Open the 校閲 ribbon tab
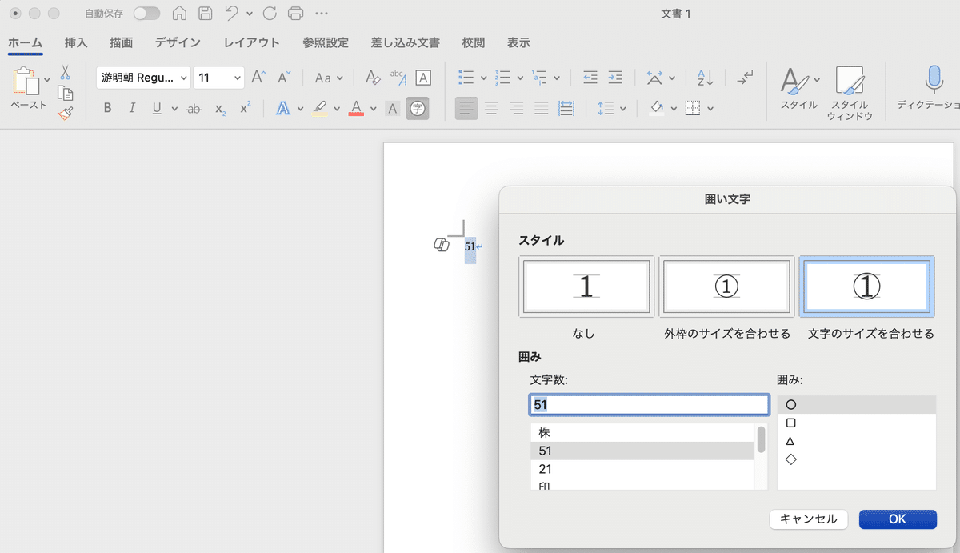 (474, 42)
